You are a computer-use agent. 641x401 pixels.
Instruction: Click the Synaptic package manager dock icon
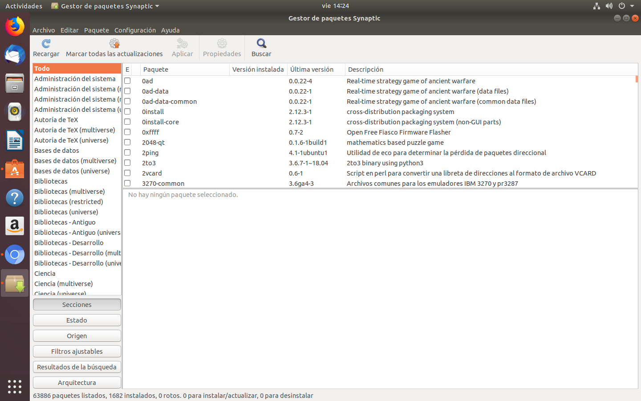tap(15, 283)
